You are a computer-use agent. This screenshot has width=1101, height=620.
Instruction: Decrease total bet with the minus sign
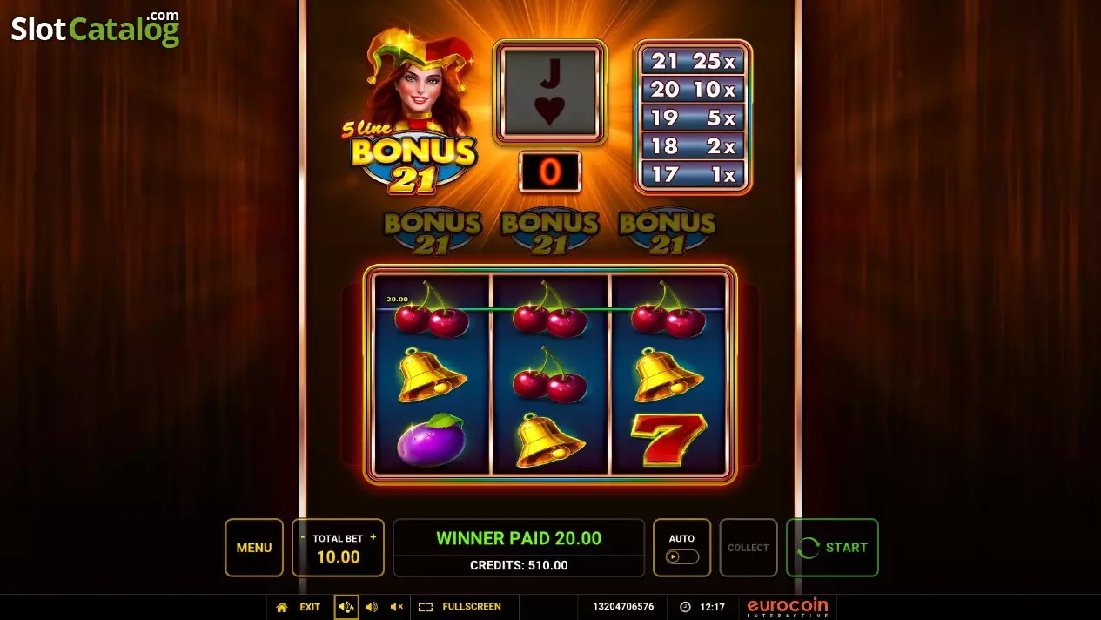click(303, 537)
